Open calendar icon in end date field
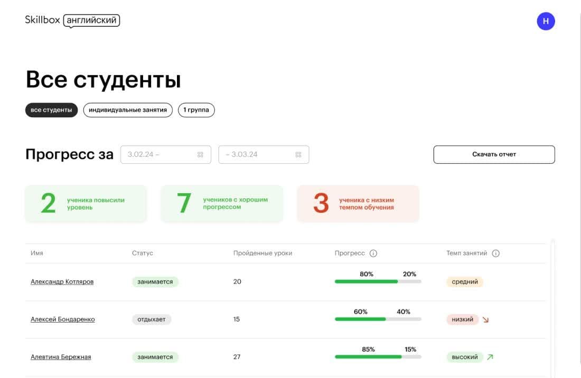581x378 pixels. click(x=298, y=155)
